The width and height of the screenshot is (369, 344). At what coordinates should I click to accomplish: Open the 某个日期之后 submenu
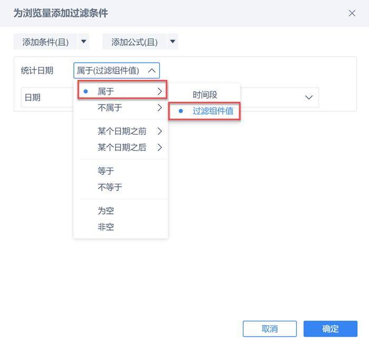point(122,148)
